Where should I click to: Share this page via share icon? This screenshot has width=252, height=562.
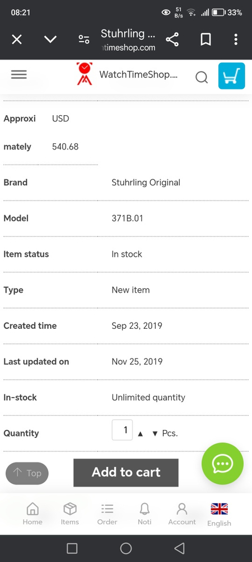tap(172, 39)
